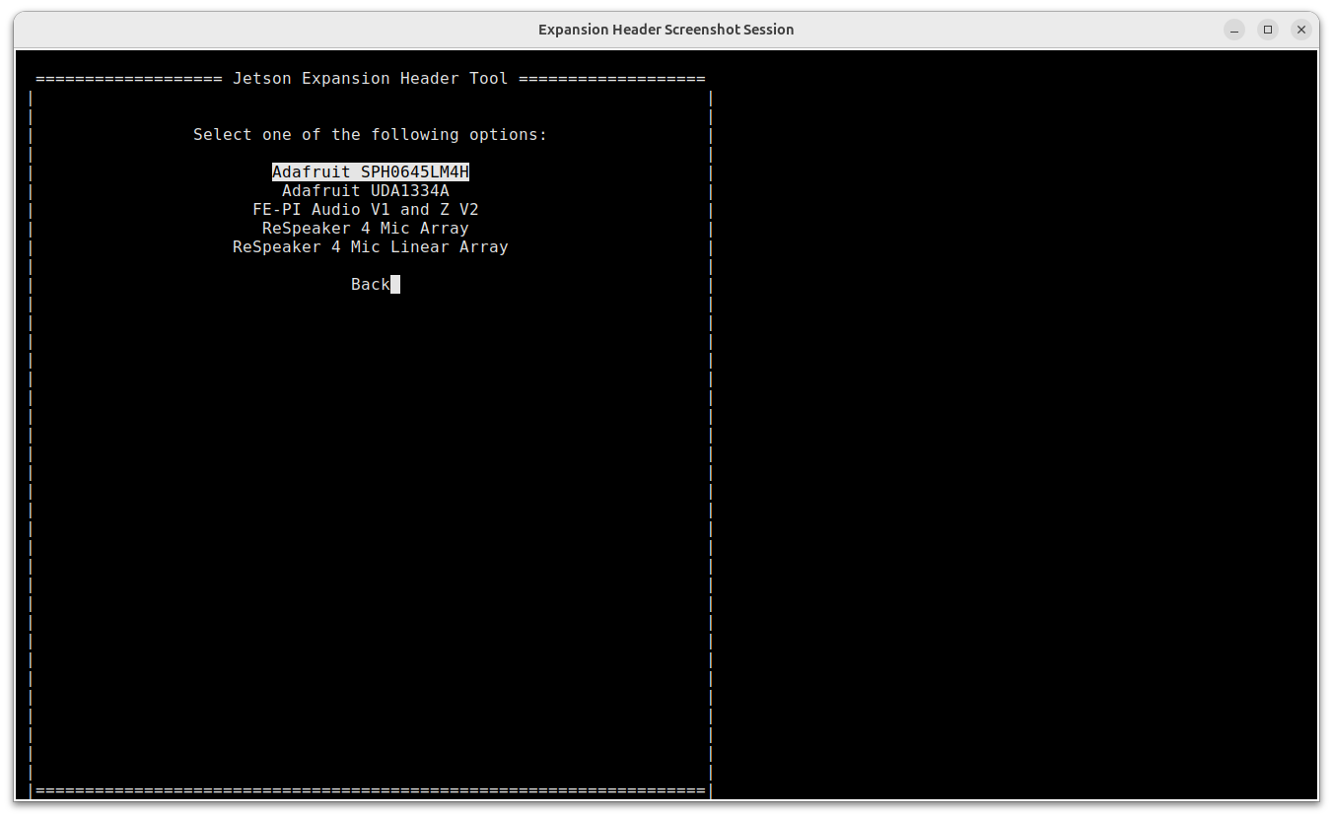1333x818 pixels.
Task: Select the Adafruit SPH0645LM4H option
Action: [x=371, y=172]
